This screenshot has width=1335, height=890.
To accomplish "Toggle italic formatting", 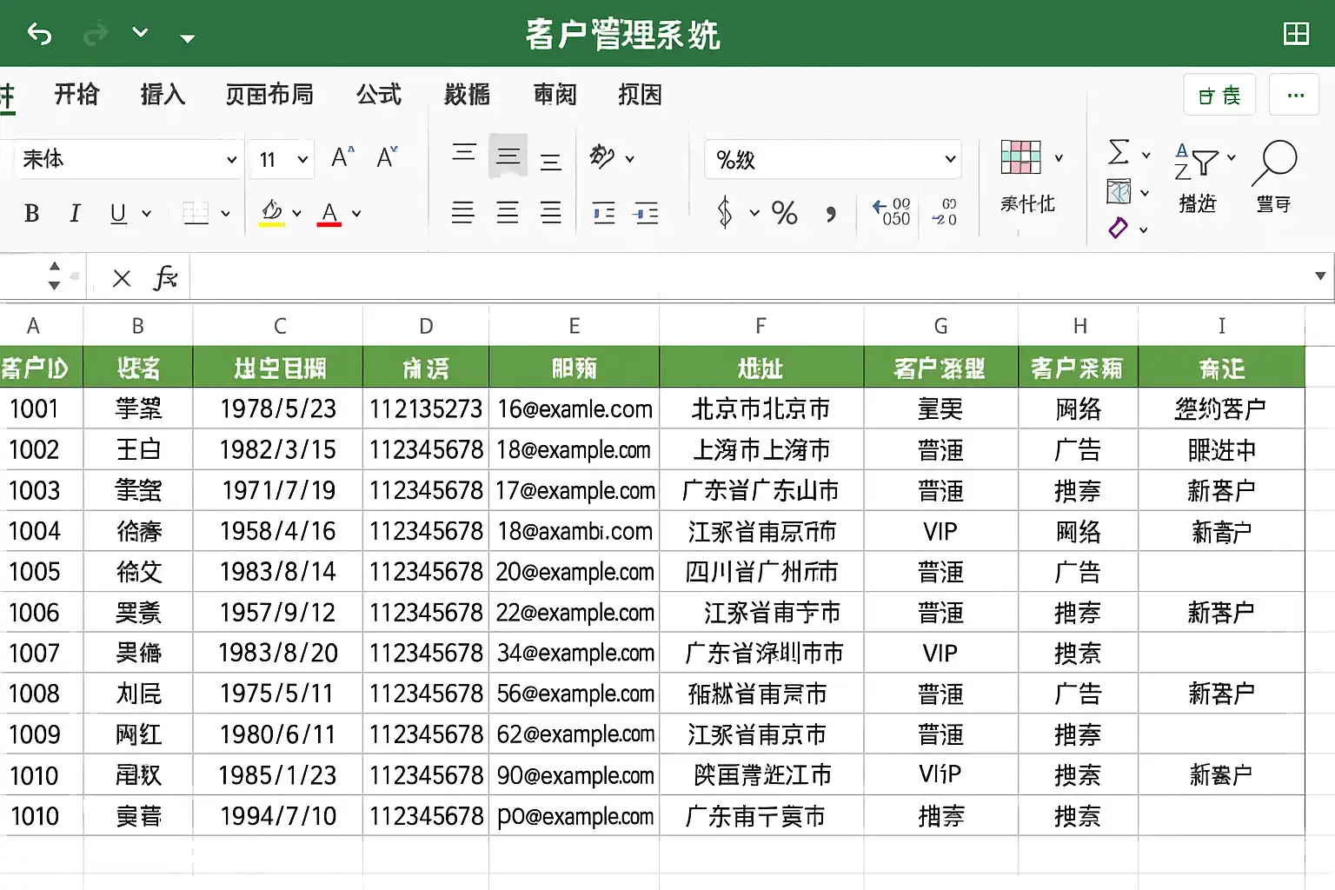I will click(75, 213).
